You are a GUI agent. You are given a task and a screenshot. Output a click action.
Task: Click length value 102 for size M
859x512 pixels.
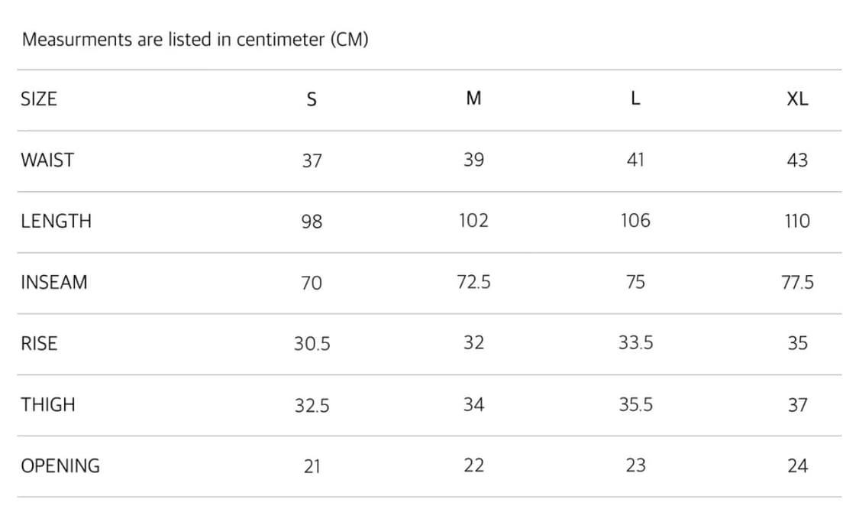tap(473, 221)
